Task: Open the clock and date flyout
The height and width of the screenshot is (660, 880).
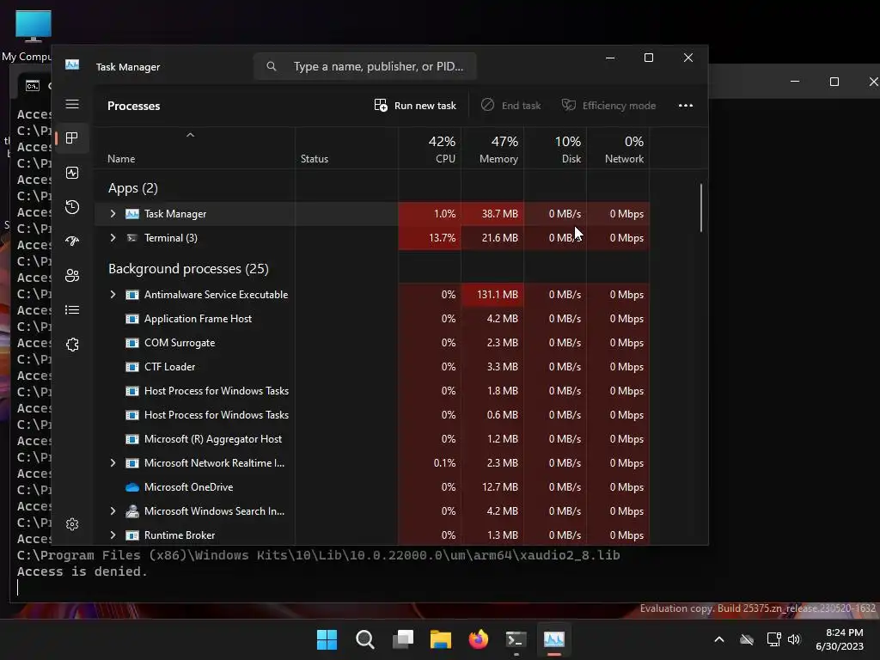Action: 840,639
